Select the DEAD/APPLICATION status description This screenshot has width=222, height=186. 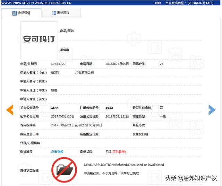(x=124, y=165)
